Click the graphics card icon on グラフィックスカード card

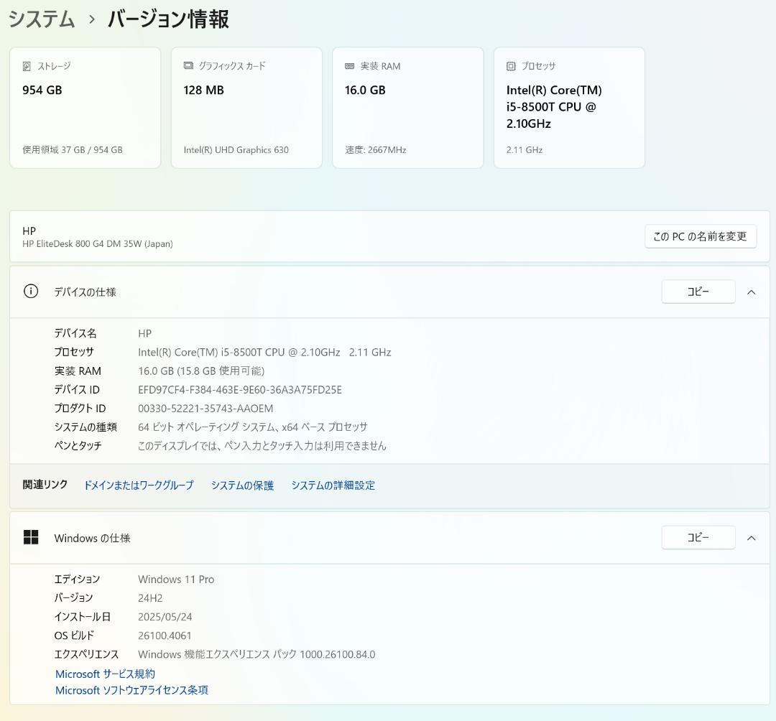pyautogui.click(x=189, y=65)
